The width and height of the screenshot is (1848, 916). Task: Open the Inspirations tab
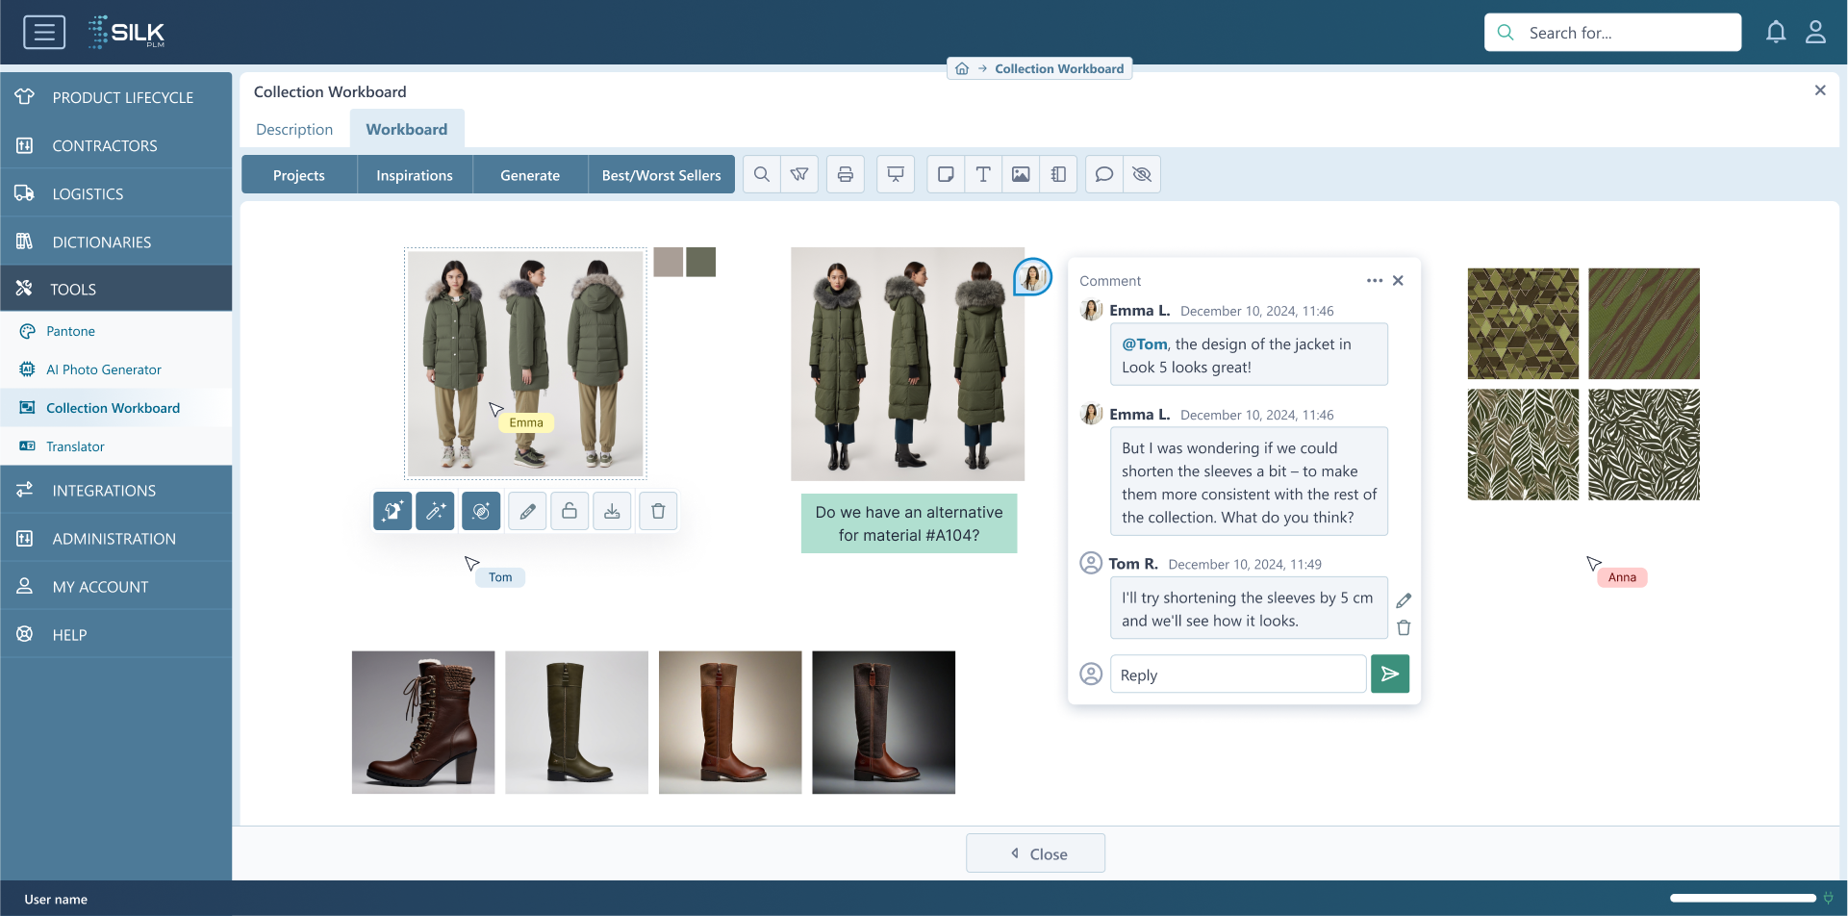coord(415,175)
